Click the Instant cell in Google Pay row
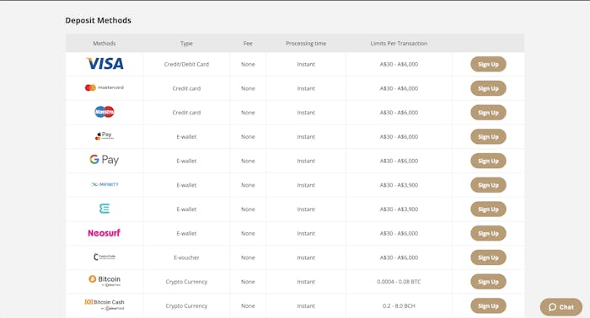590x318 pixels. click(x=306, y=161)
